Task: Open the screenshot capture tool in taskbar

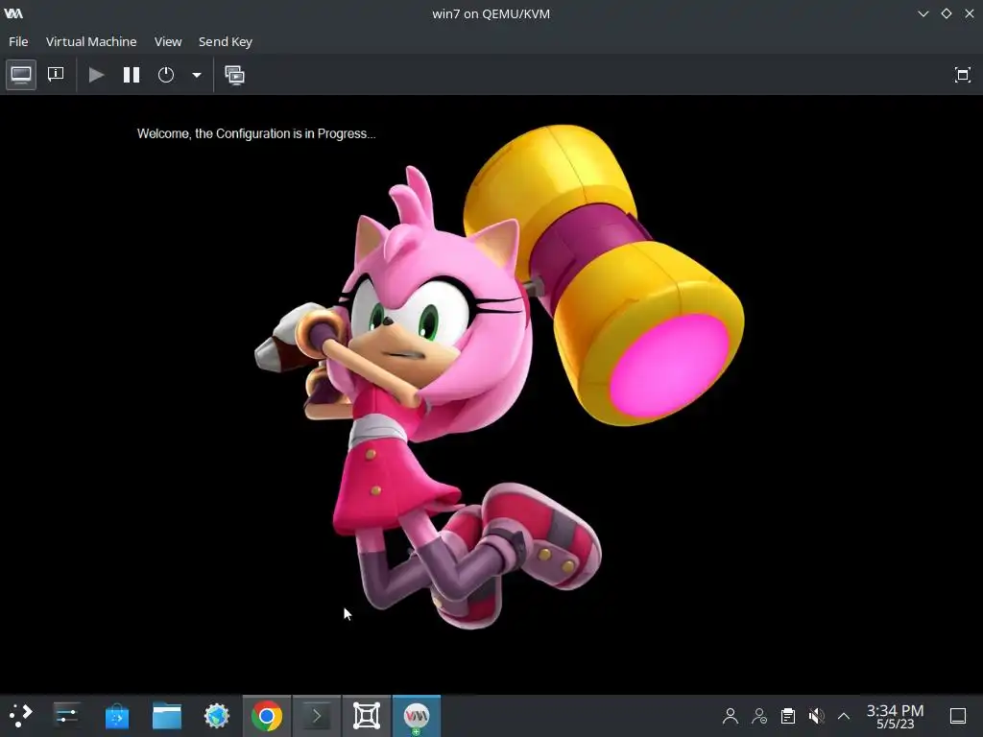Action: tap(367, 716)
